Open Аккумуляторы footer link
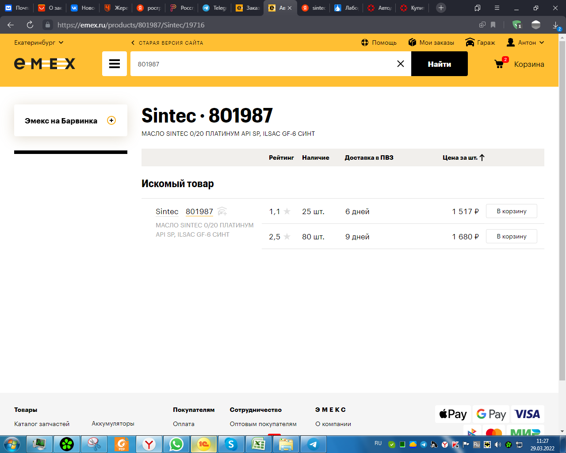566x453 pixels. [113, 423]
